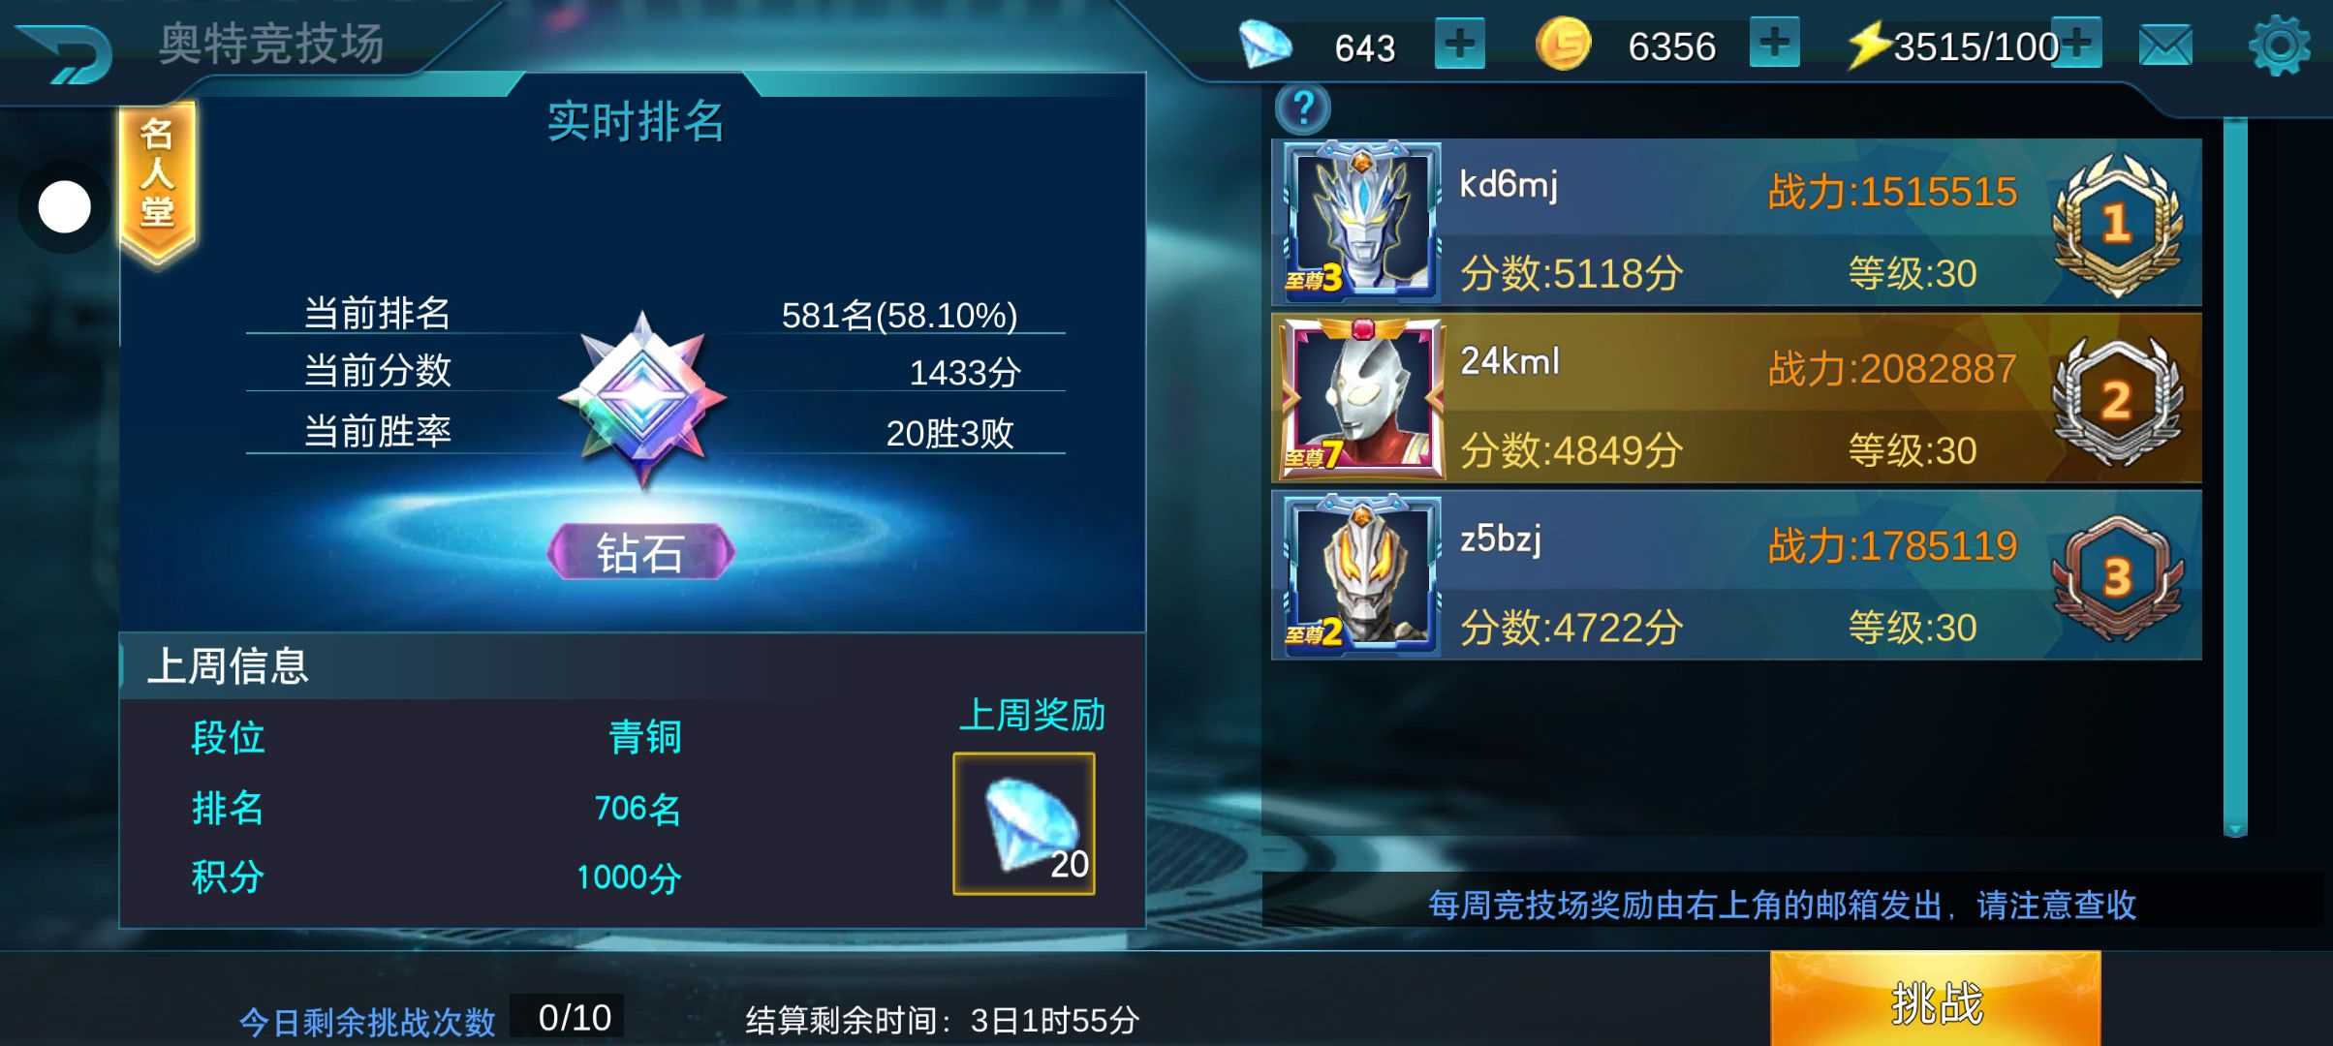Image resolution: width=2333 pixels, height=1046 pixels.
Task: Select player kd6mj's avatar
Action: coord(1361,221)
